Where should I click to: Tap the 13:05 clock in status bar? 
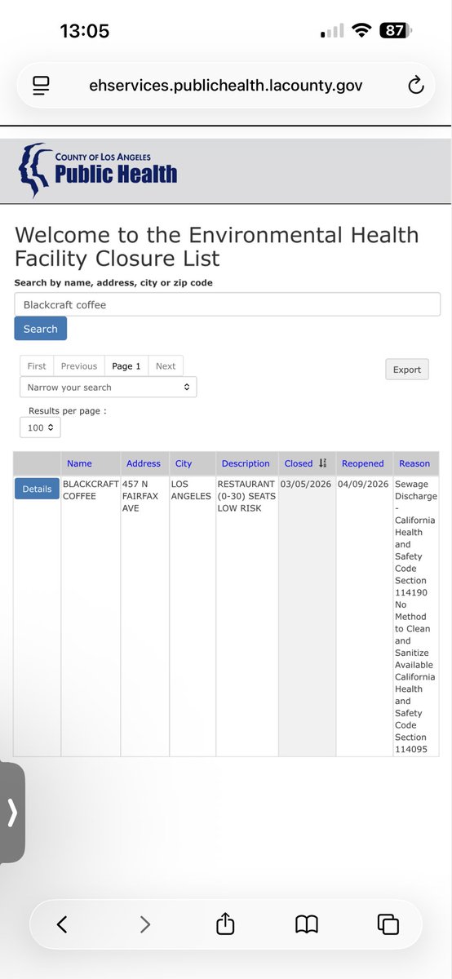pyautogui.click(x=85, y=31)
